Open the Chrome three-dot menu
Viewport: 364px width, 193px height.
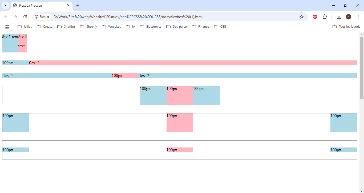358,17
